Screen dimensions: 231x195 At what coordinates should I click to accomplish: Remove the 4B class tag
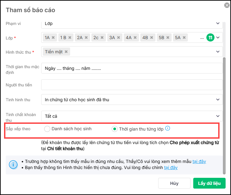pos(152,38)
